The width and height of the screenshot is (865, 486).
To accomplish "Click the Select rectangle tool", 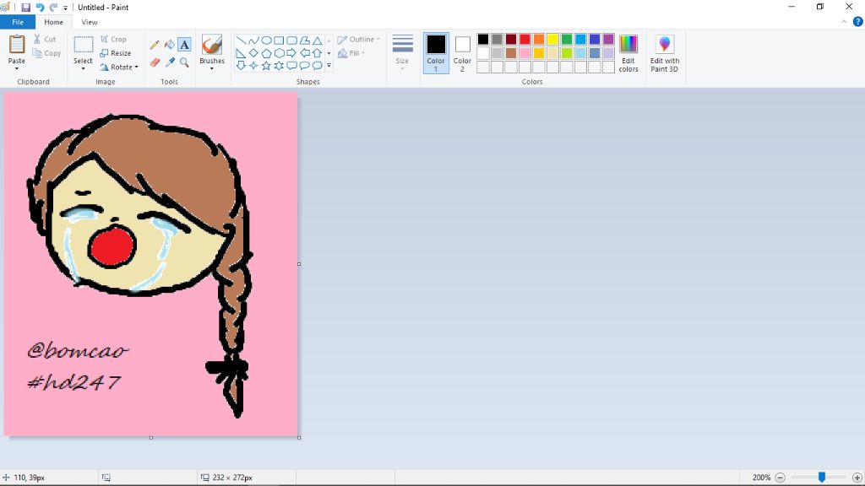I will [84, 46].
